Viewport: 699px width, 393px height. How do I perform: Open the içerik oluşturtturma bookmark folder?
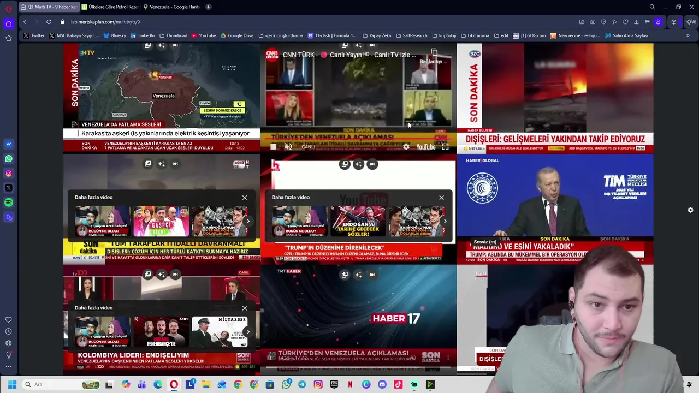coord(281,35)
